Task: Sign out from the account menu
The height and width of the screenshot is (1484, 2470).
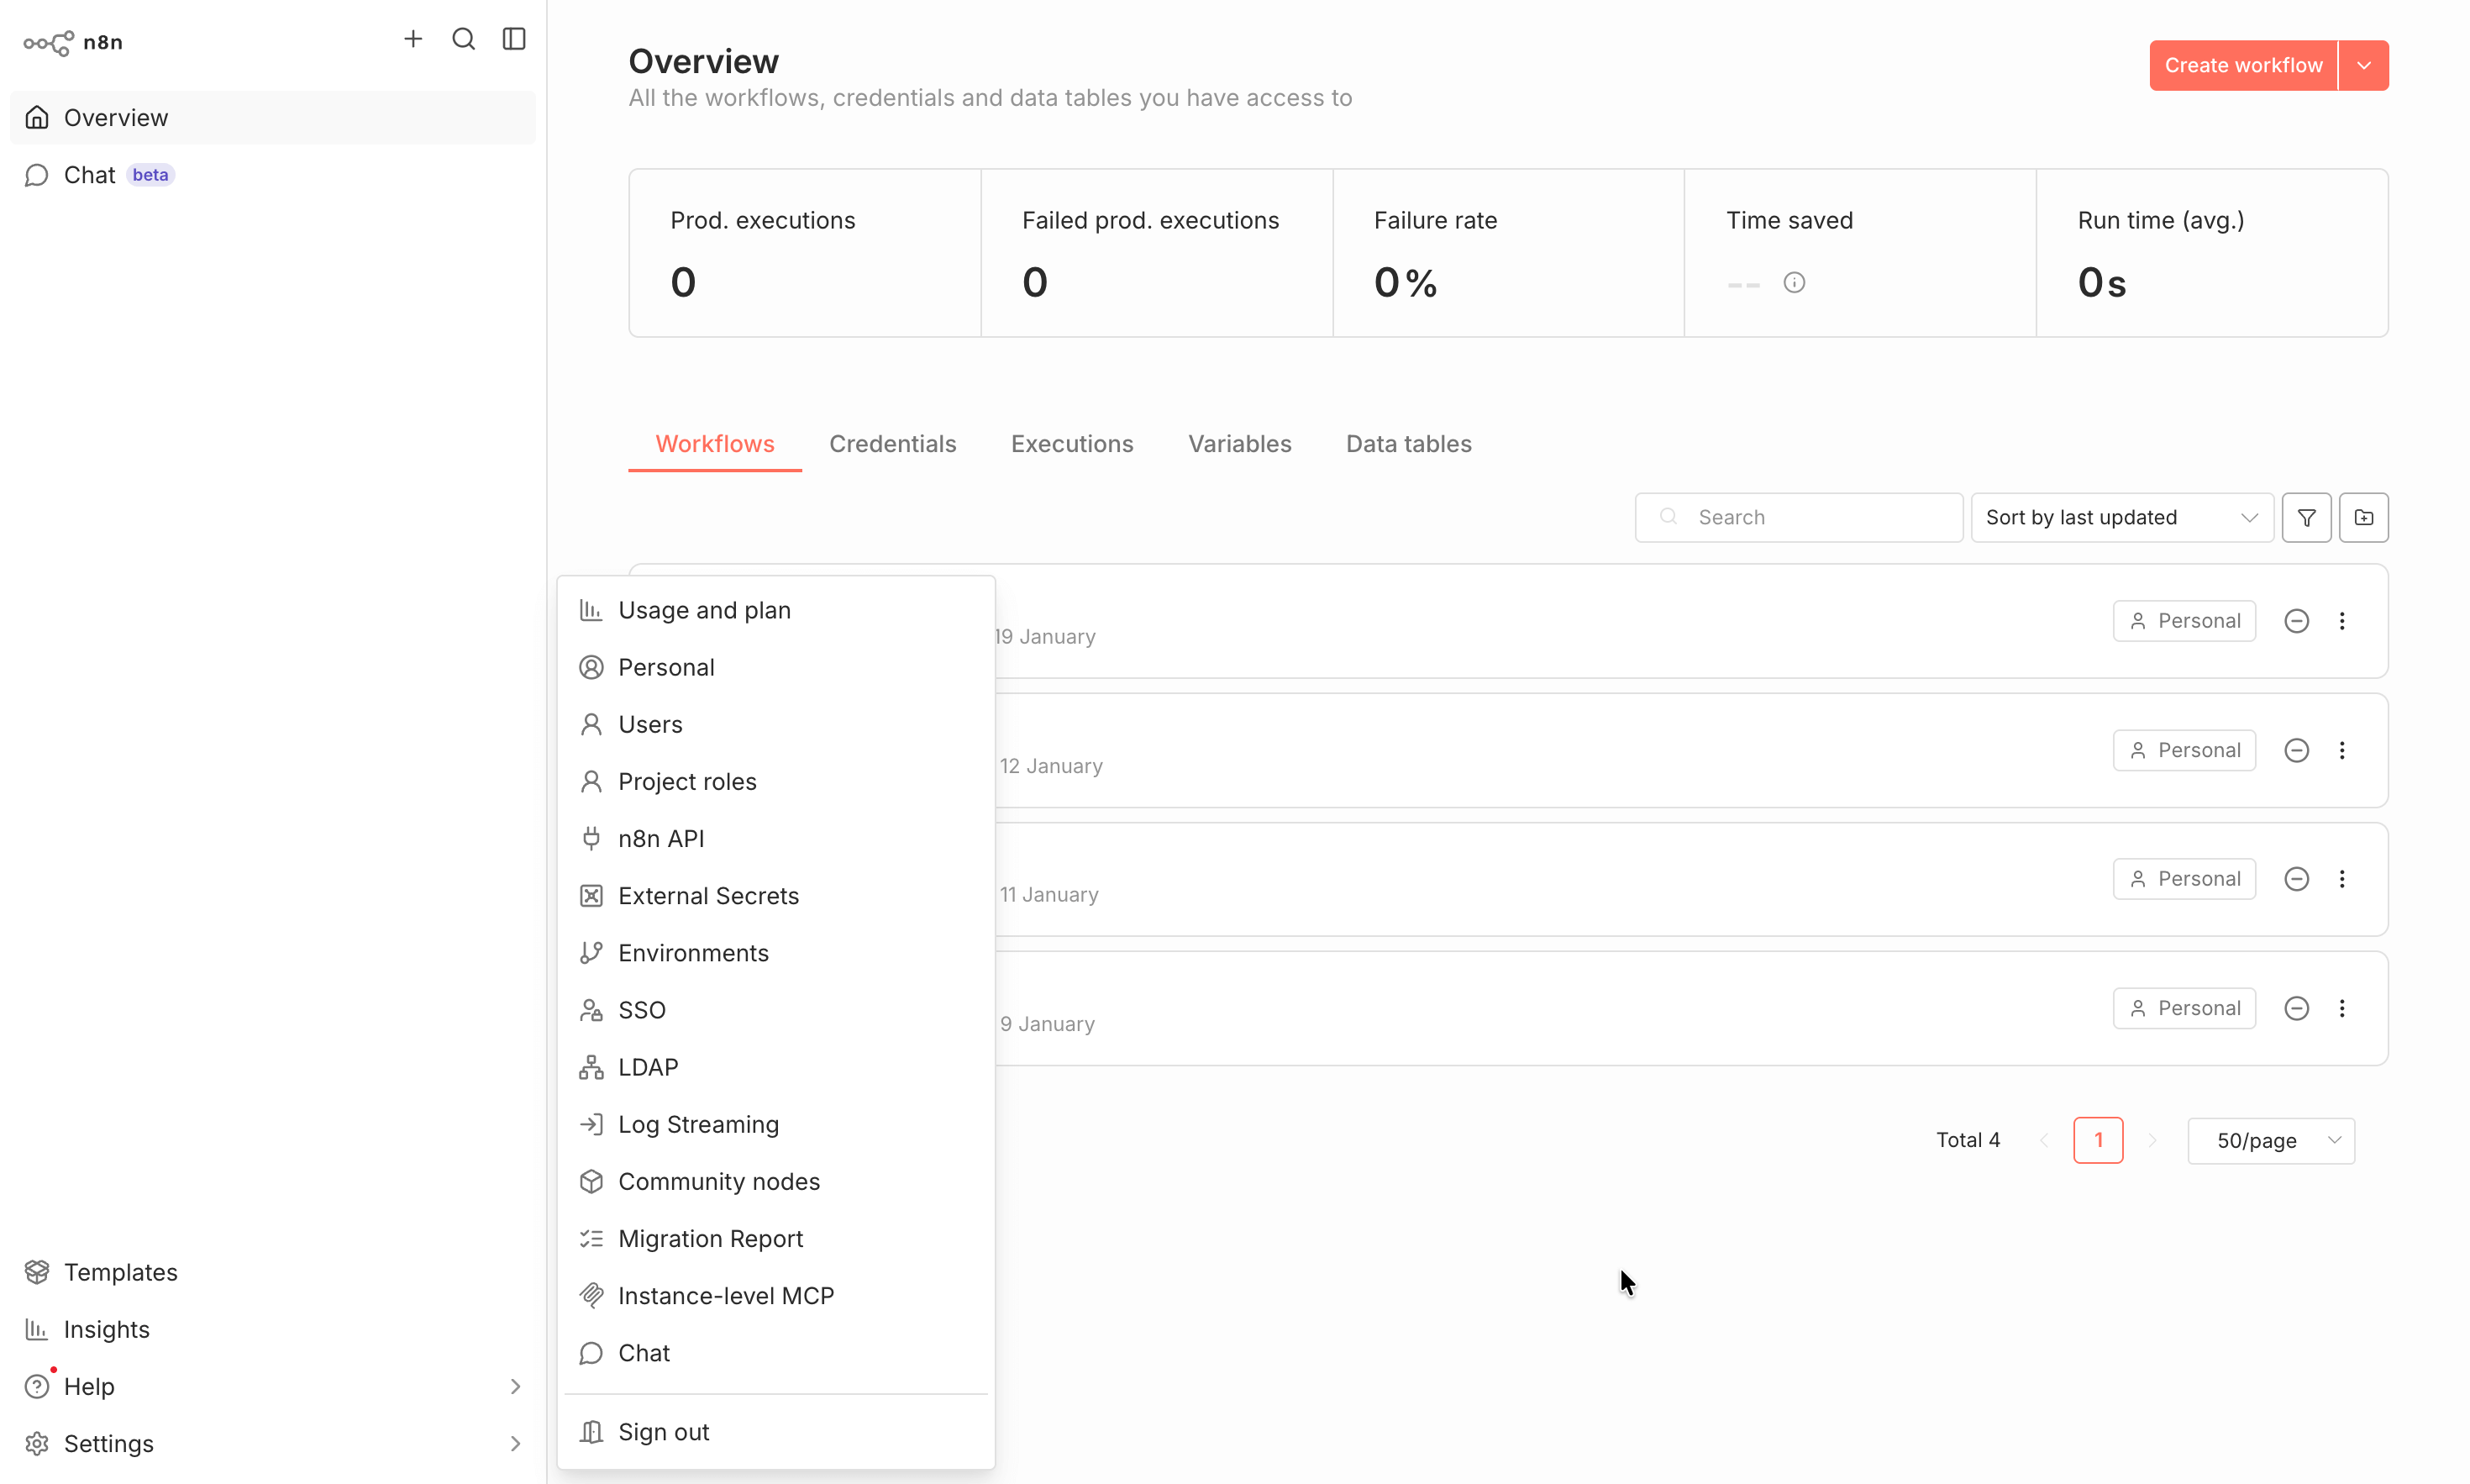Action: pos(662,1431)
